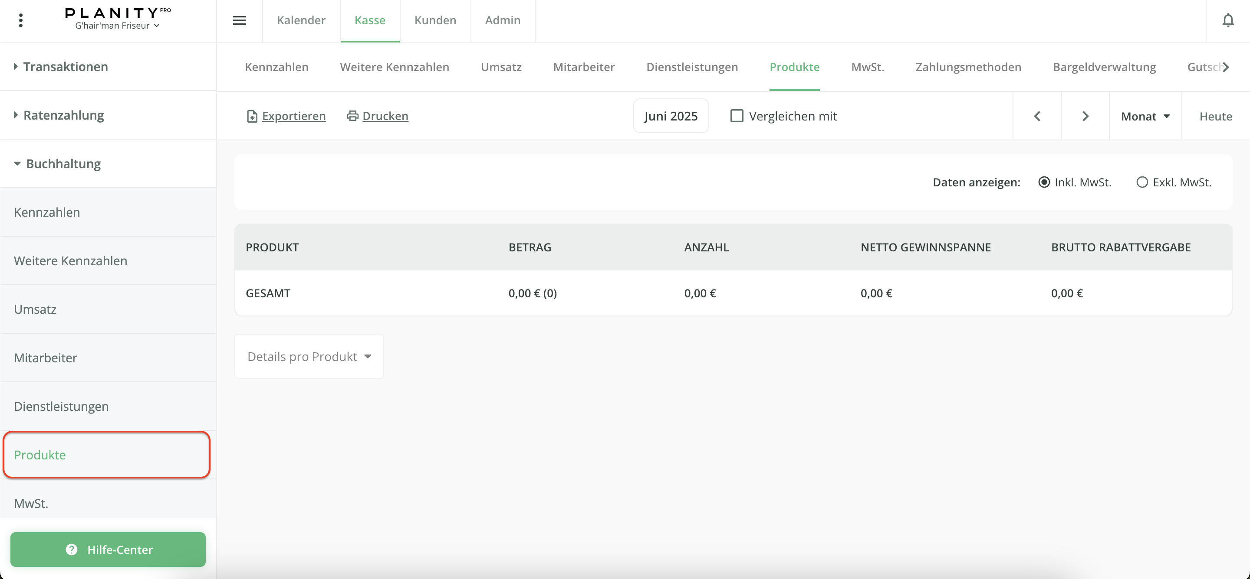Image resolution: width=1250 pixels, height=579 pixels.
Task: Switch to the Kalender top tab
Action: [x=301, y=20]
